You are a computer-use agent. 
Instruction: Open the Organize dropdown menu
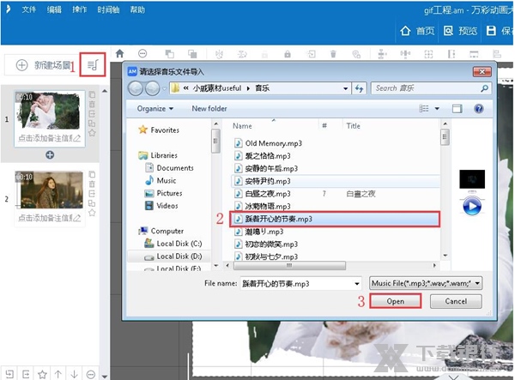click(155, 109)
